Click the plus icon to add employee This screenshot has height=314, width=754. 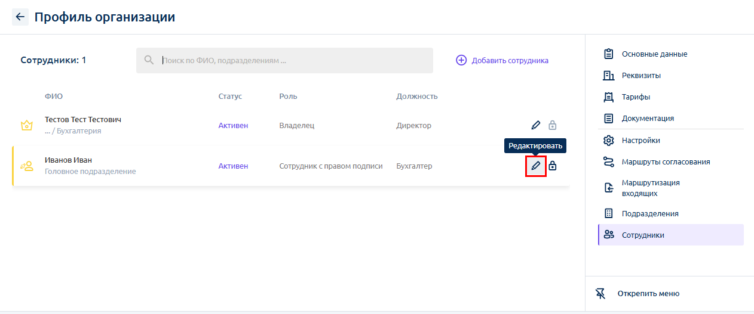461,60
